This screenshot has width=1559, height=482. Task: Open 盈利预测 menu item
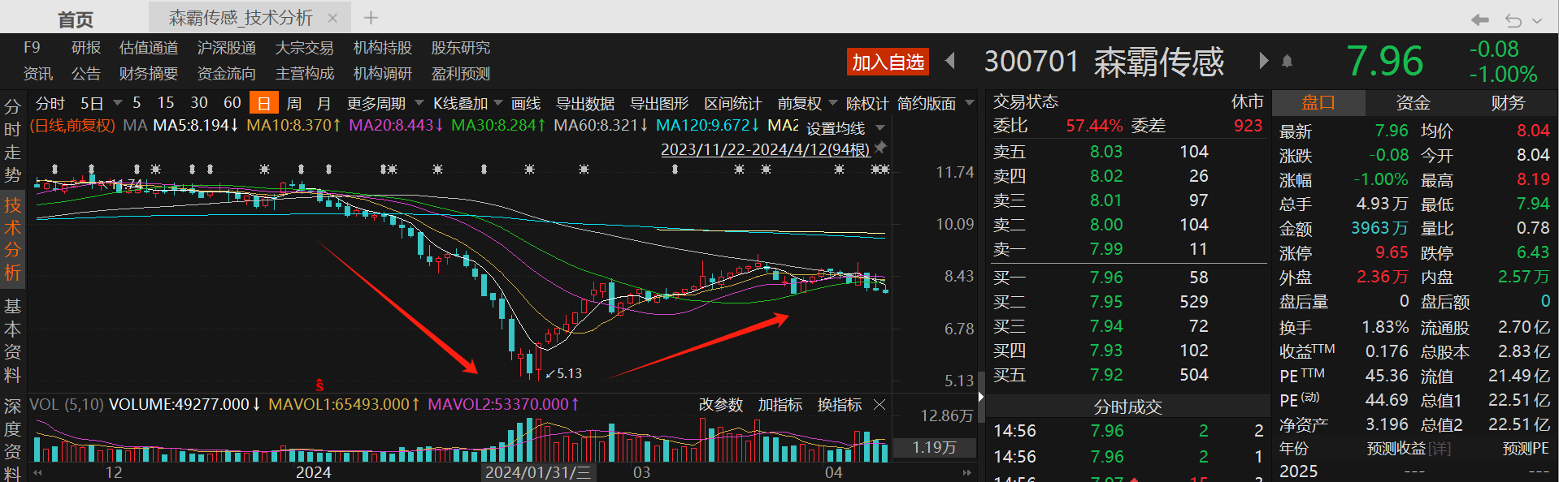[461, 74]
